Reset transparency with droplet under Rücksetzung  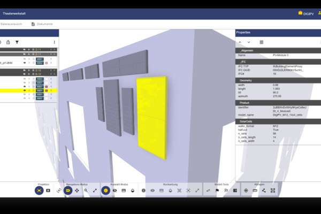coord(170,190)
